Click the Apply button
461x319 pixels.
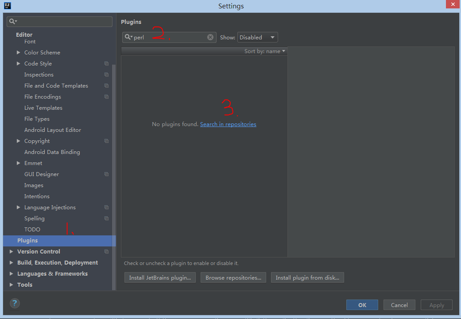coord(436,305)
